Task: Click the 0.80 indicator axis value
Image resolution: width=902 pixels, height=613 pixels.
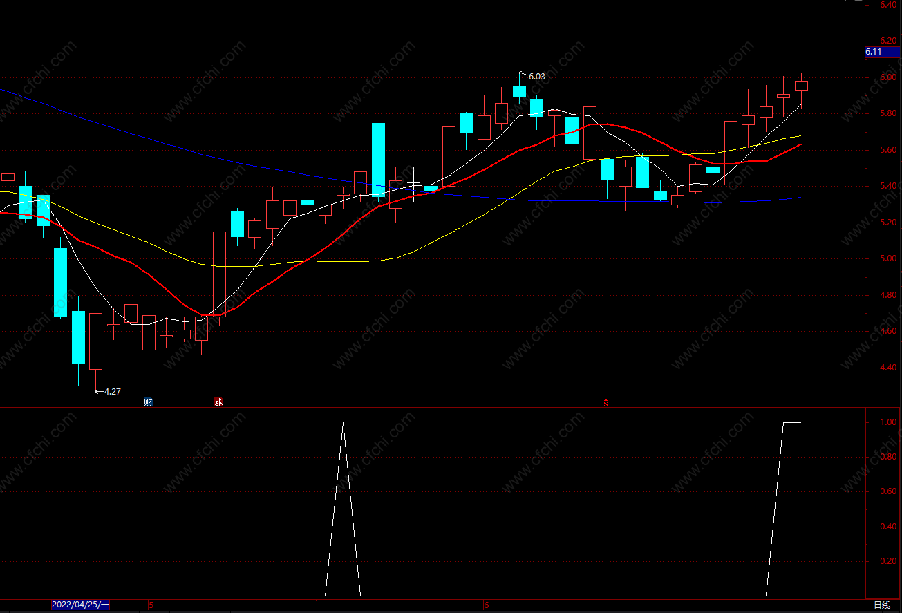Action: pyautogui.click(x=890, y=457)
